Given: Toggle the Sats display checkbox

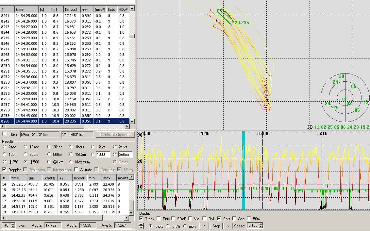Looking at the screenshot, I should click(x=219, y=219).
